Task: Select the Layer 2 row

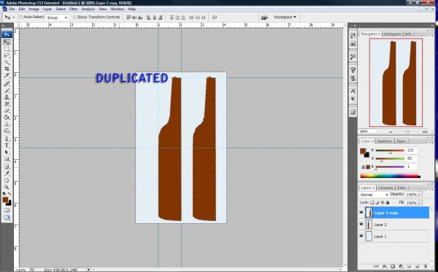Action: (x=394, y=225)
